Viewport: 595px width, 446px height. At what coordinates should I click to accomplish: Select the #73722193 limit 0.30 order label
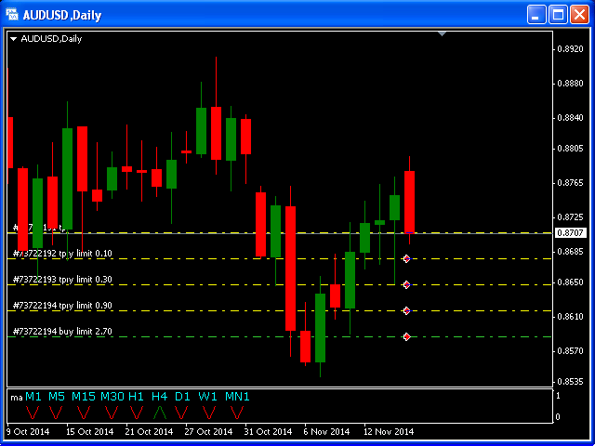(62, 280)
